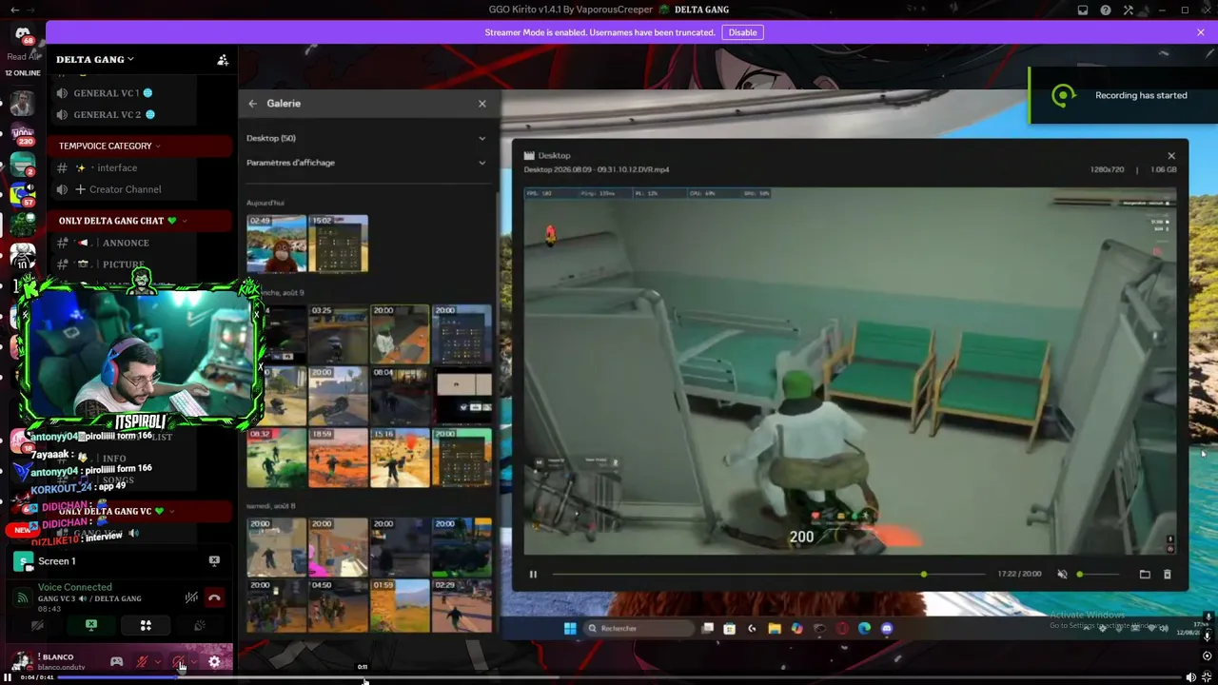Open the recording file location folder
Image resolution: width=1218 pixels, height=685 pixels.
coord(1145,575)
